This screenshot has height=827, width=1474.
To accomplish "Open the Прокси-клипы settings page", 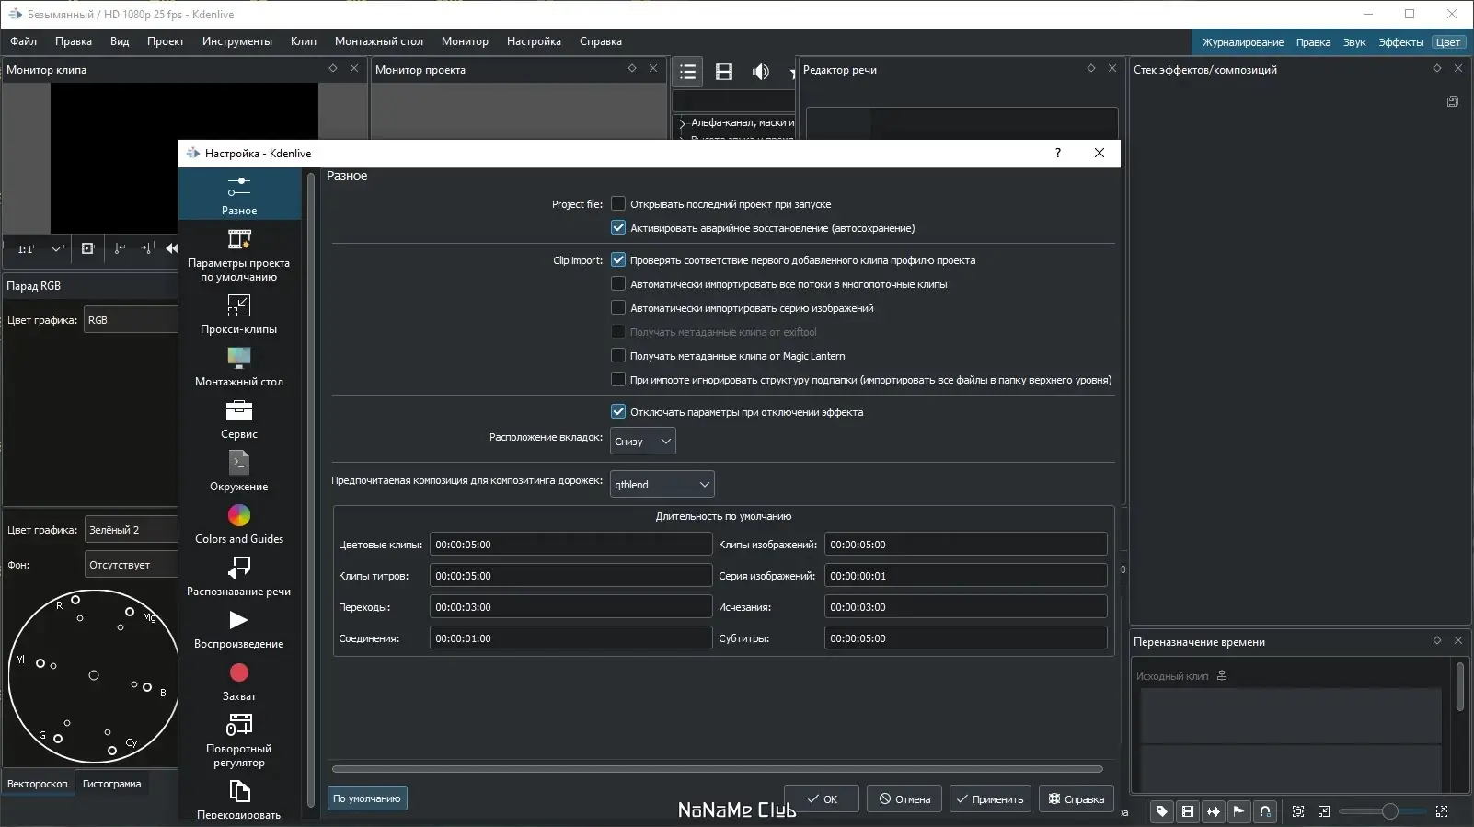I will (239, 314).
